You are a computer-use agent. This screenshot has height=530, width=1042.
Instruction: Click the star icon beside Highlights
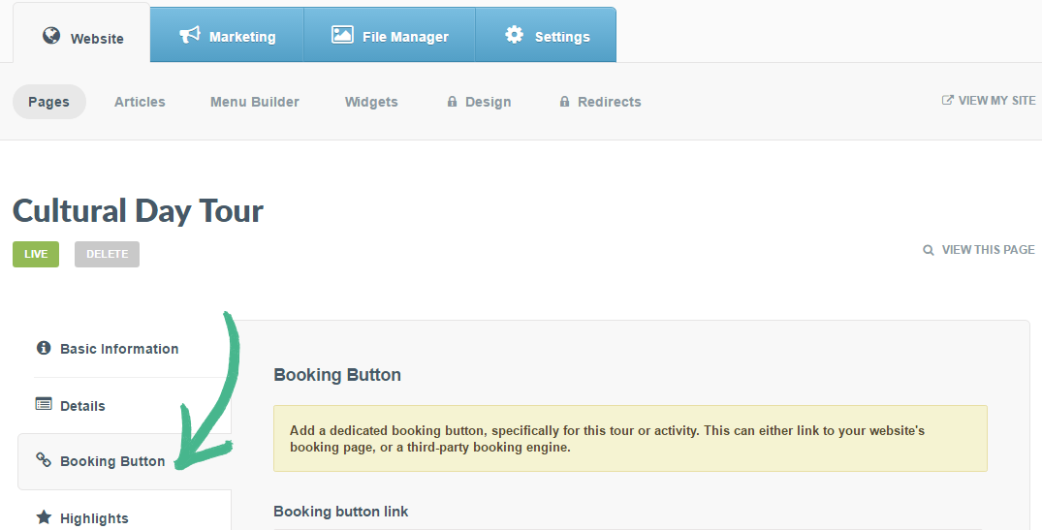(44, 517)
